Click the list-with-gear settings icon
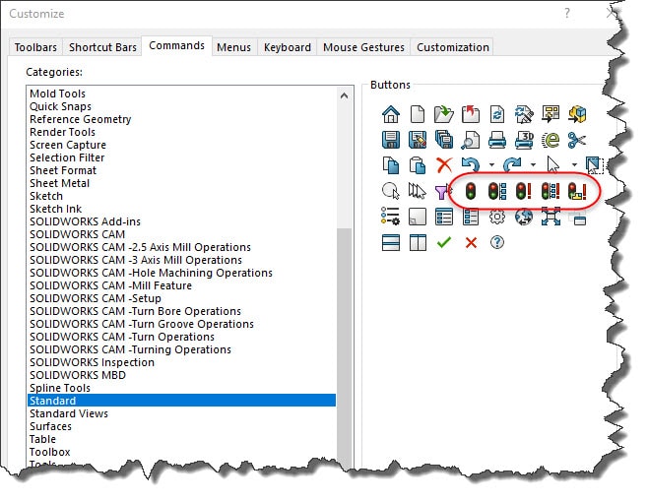The image size is (648, 502). [x=391, y=217]
